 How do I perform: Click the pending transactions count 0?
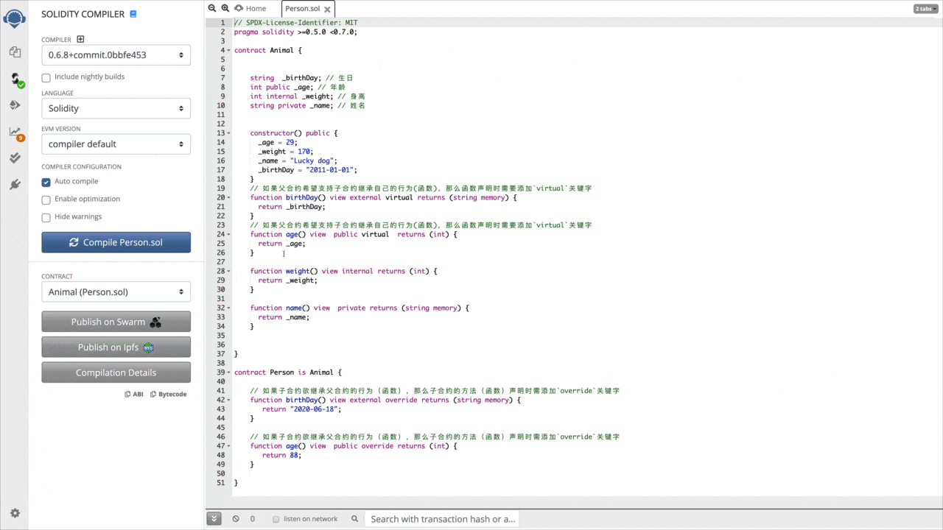coord(252,519)
